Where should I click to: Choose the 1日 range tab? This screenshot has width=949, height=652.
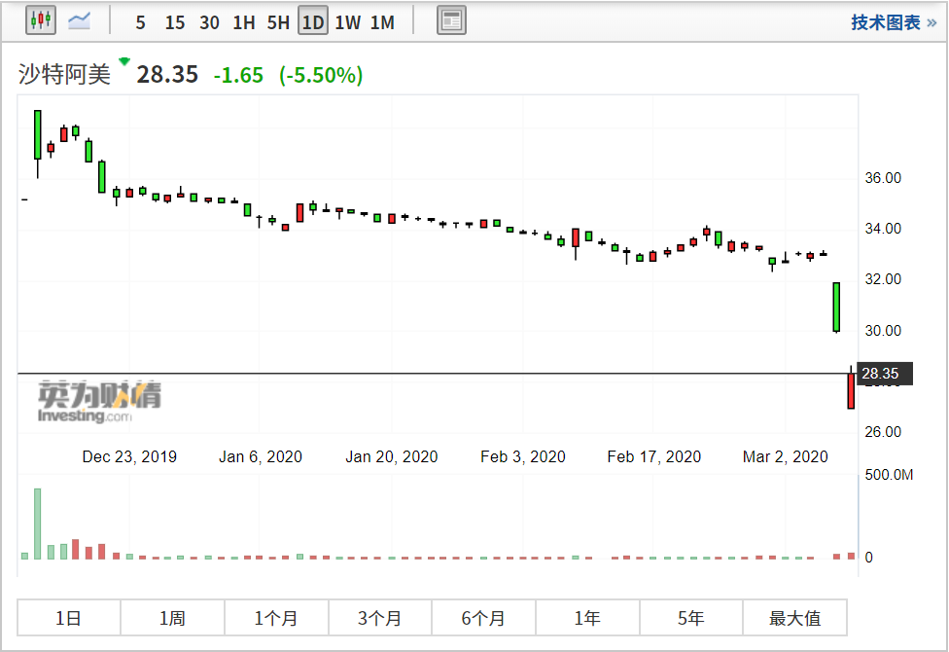click(x=68, y=618)
